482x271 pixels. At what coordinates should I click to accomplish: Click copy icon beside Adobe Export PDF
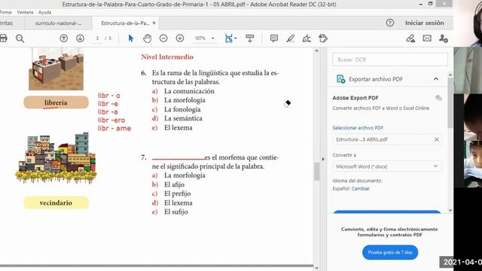click(x=438, y=98)
